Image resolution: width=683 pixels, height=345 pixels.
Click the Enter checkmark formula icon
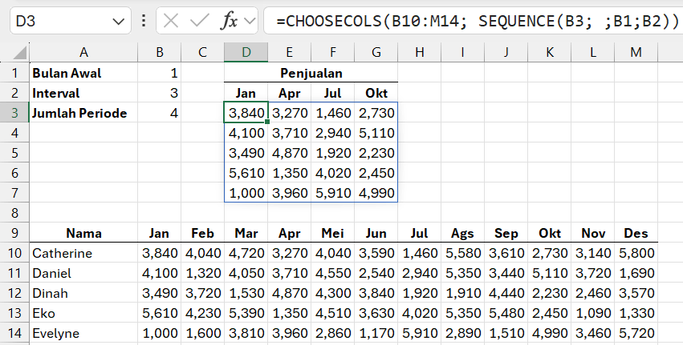tap(200, 21)
